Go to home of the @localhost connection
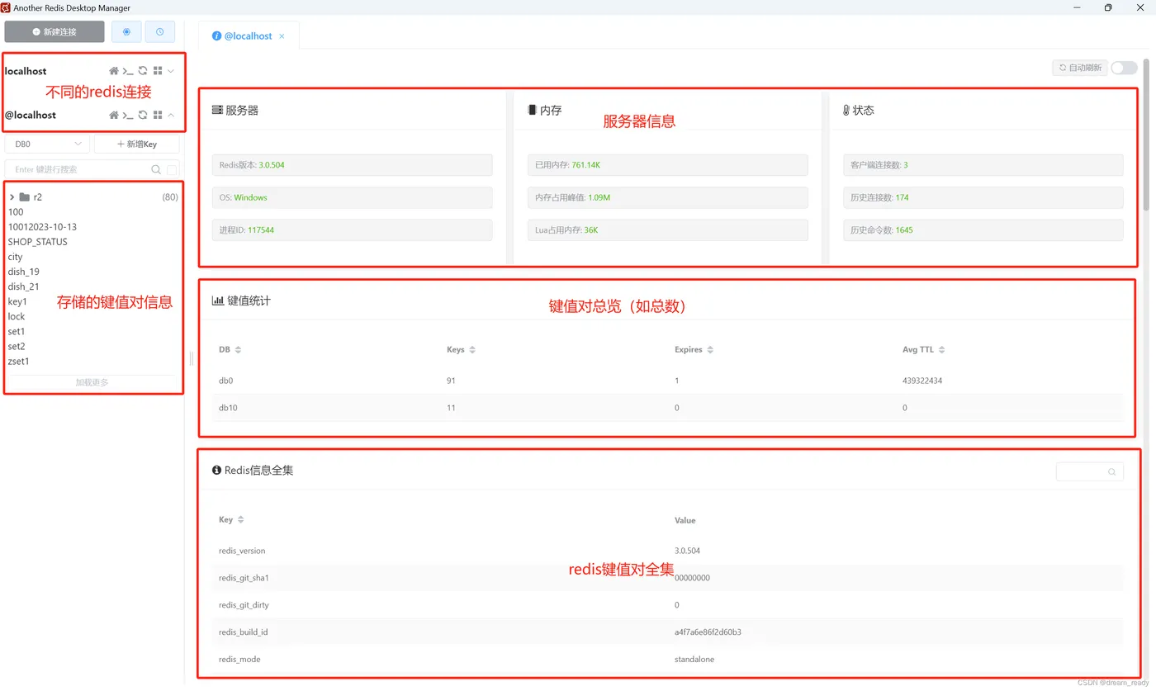The width and height of the screenshot is (1156, 691). pyautogui.click(x=114, y=115)
